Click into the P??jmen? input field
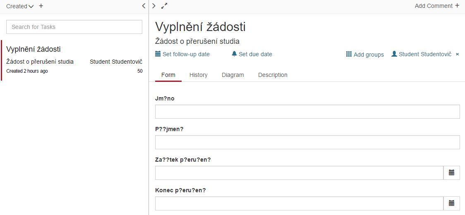This screenshot has height=215, width=465. [x=307, y=142]
